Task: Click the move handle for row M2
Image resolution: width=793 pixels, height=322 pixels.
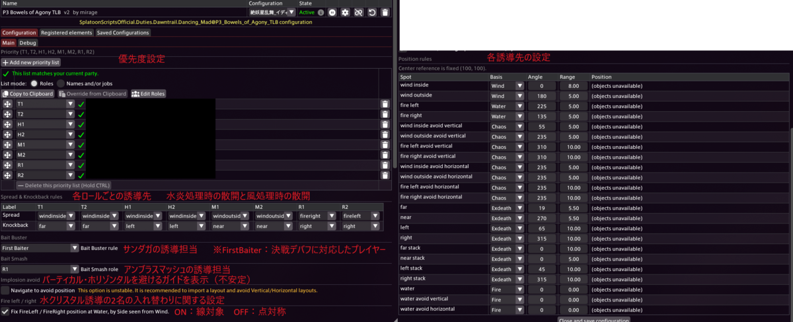Action: pyautogui.click(x=8, y=155)
